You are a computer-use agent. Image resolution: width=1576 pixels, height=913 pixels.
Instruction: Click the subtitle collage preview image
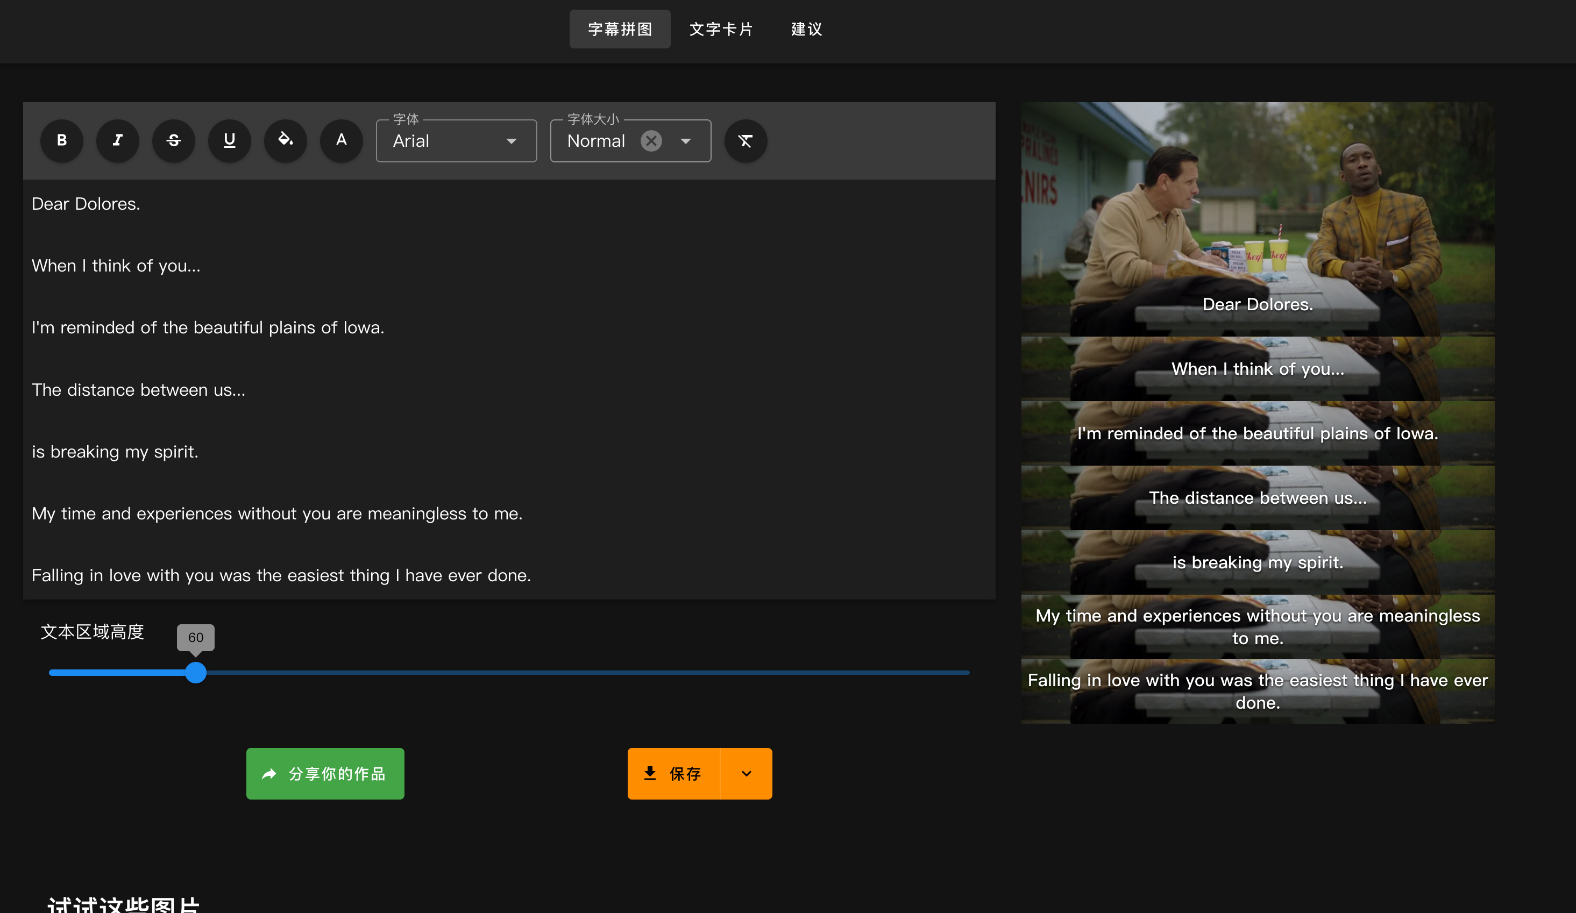pyautogui.click(x=1257, y=413)
